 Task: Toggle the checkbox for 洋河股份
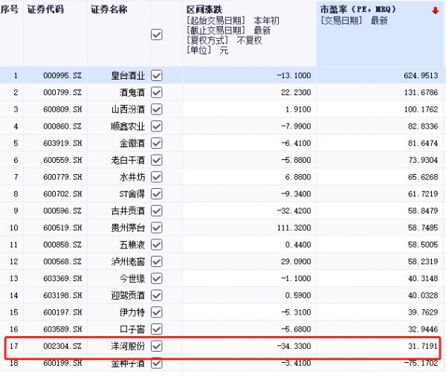(x=156, y=346)
